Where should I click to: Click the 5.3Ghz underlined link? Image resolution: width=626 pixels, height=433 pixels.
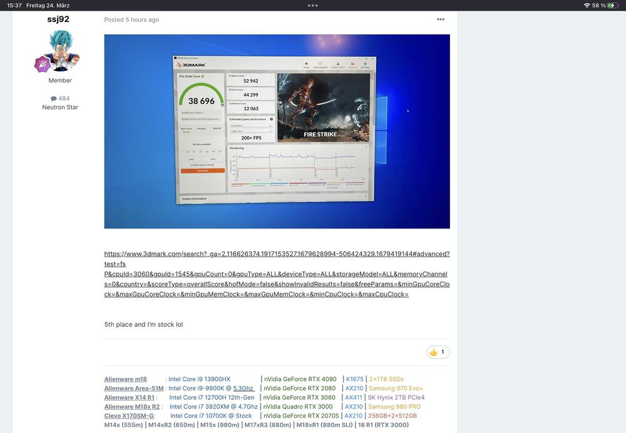(x=244, y=389)
